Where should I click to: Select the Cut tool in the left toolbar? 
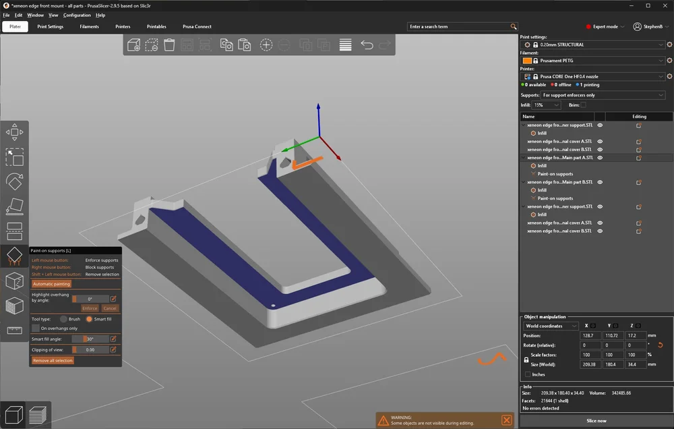(x=15, y=231)
